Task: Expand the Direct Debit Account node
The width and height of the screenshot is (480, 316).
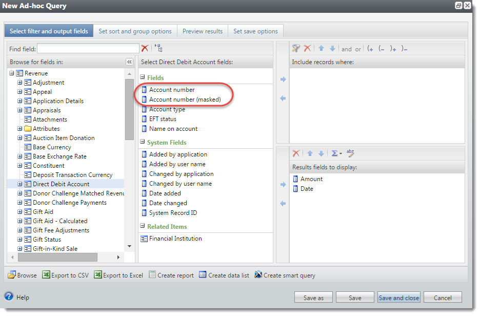Action: coord(20,184)
